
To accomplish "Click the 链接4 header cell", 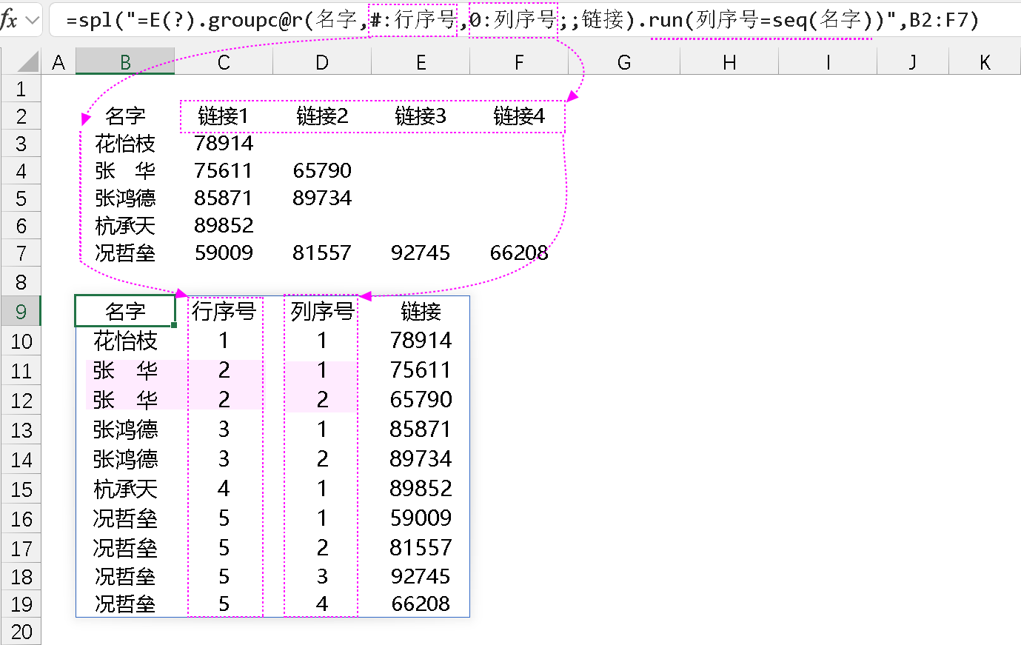I will tap(519, 116).
